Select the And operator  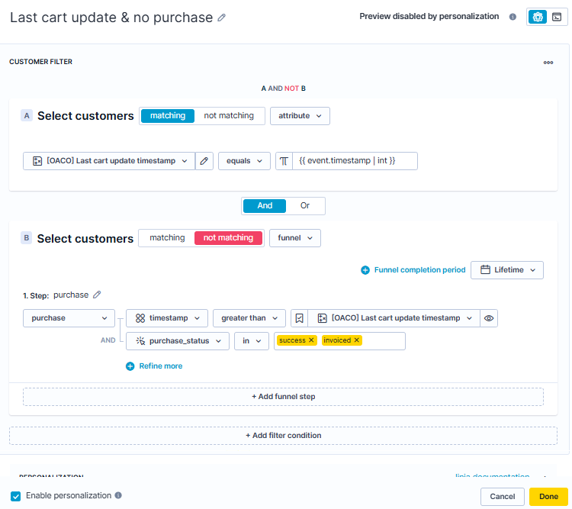(x=265, y=206)
